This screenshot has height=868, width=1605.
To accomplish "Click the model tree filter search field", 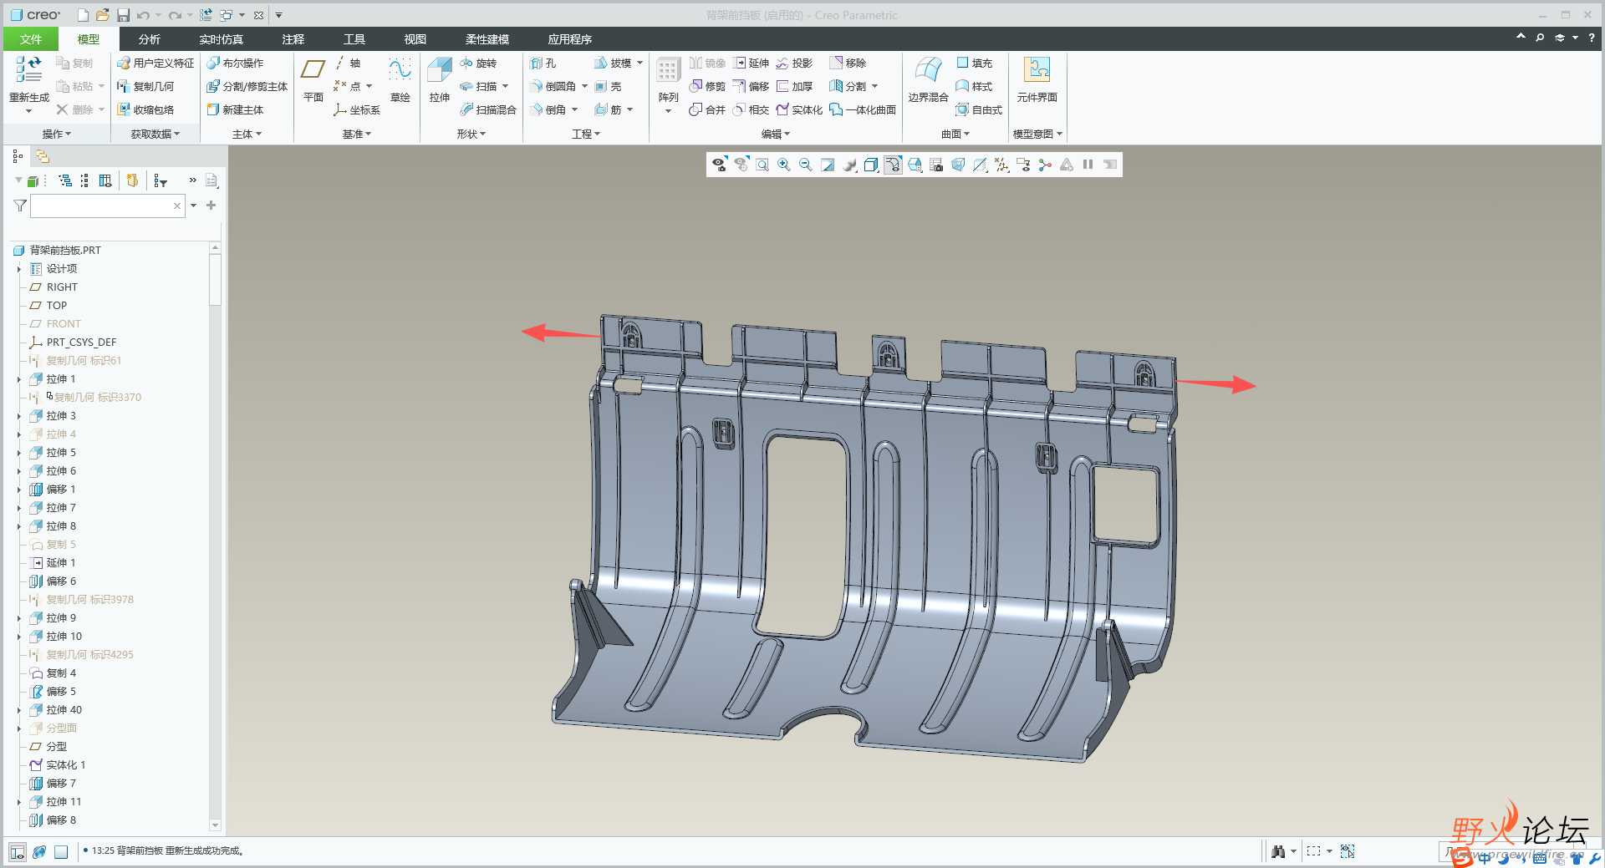I will (102, 206).
